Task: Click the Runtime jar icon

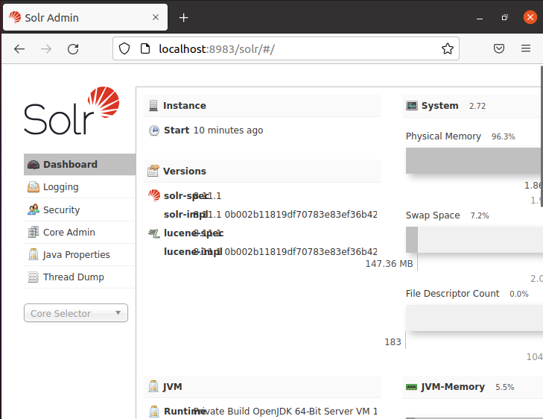Action: click(154, 412)
